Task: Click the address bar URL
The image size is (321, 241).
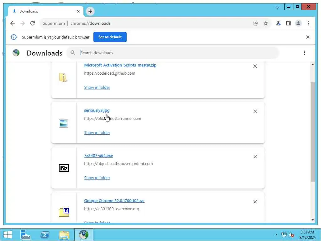Action: click(x=91, y=23)
